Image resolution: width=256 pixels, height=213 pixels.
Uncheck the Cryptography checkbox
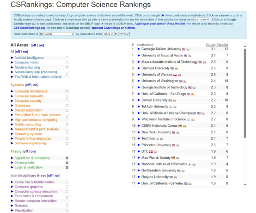67,163
